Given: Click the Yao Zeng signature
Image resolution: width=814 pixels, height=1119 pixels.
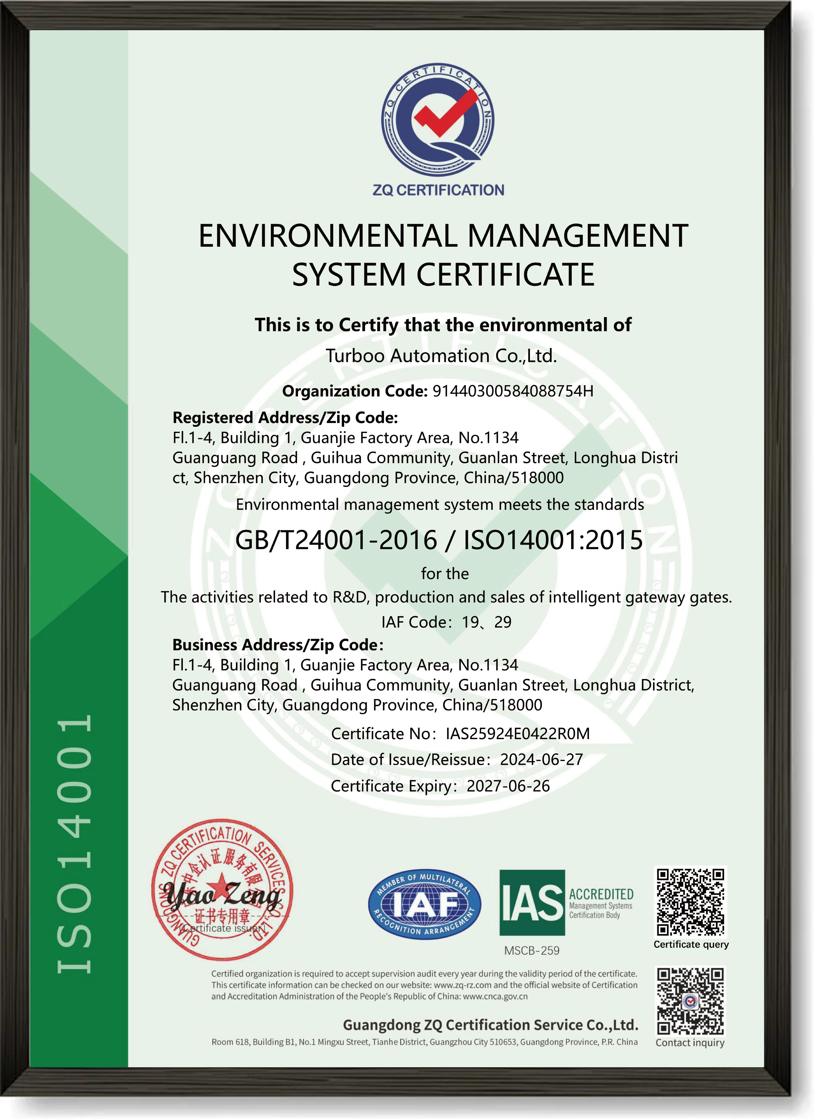Looking at the screenshot, I should 222,896.
